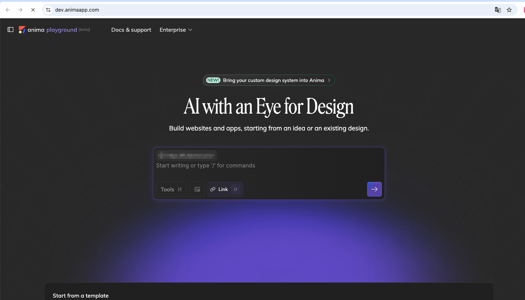Click the chevron arrow on the announcement banner
The height and width of the screenshot is (300, 525).
point(329,80)
